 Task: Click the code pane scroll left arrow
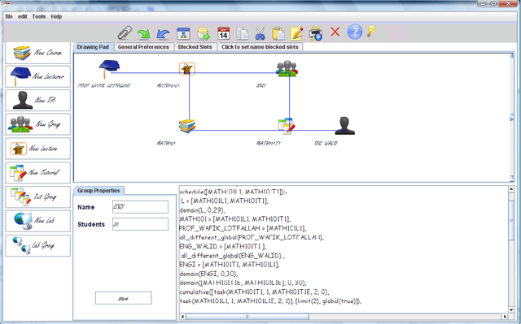click(x=182, y=317)
